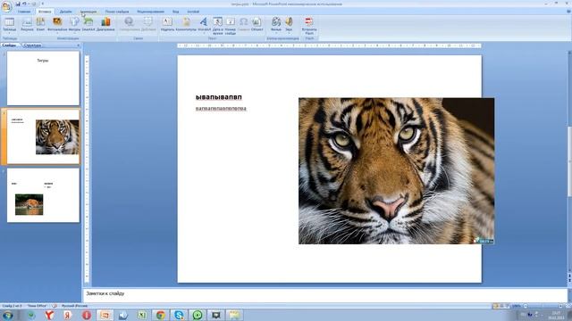572x321 pixels.
Task: Open the Таблица dropdown
Action: pyautogui.click(x=10, y=25)
